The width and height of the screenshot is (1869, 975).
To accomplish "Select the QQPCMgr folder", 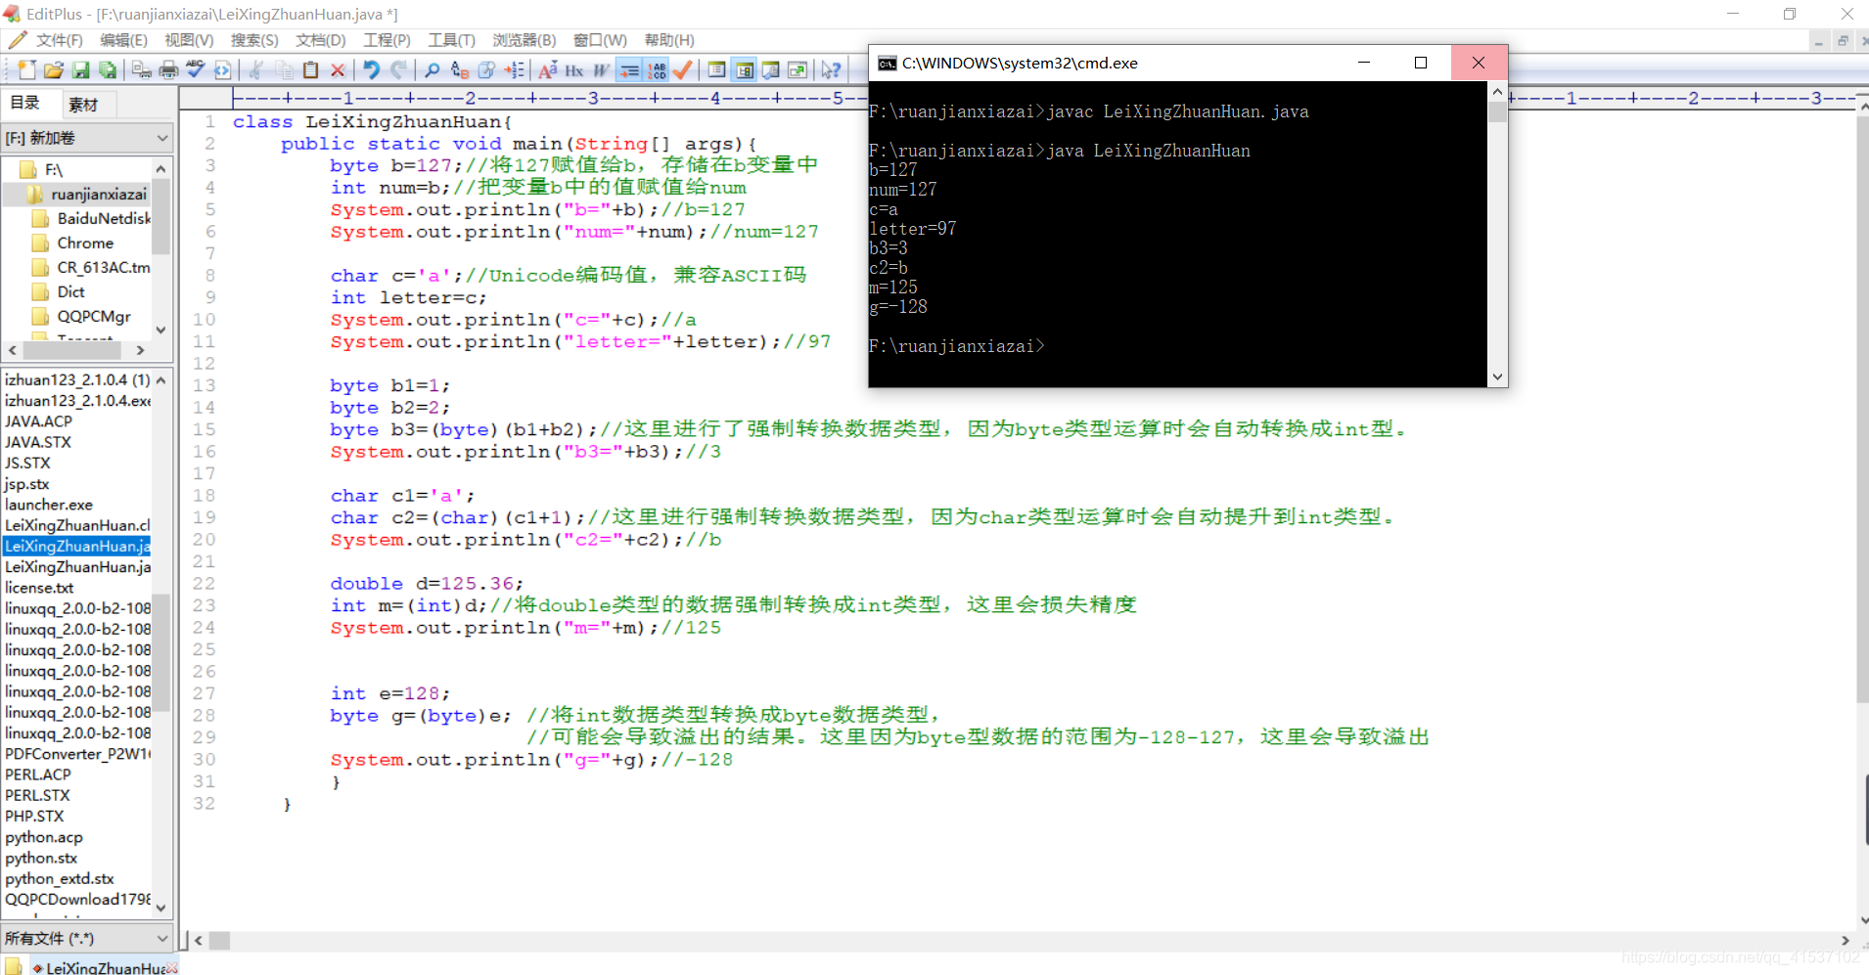I will pos(94,316).
